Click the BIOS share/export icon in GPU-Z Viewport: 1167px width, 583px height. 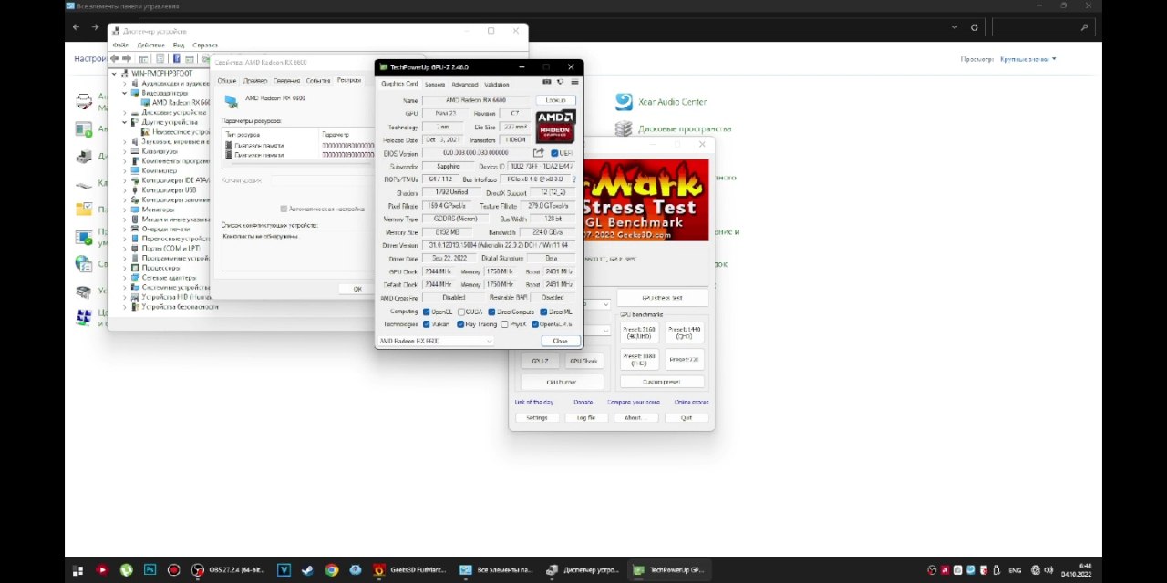tap(538, 152)
